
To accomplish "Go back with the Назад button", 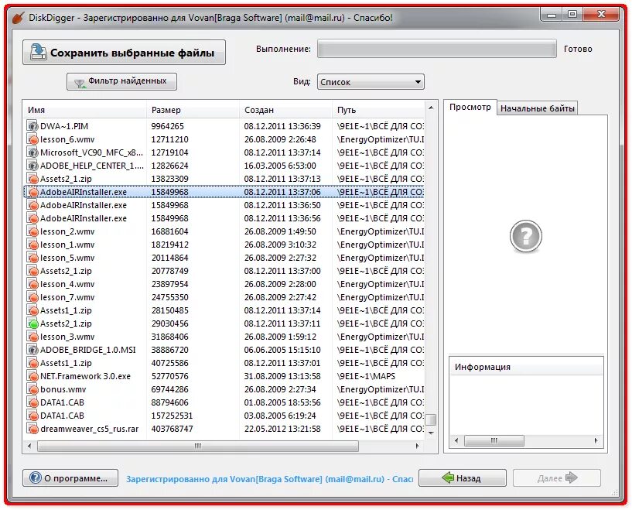I will pos(463,478).
